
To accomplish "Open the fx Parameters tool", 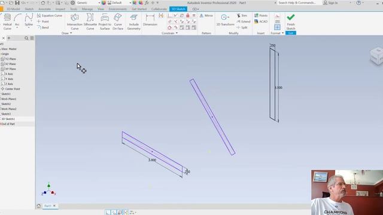I will 147,3.
